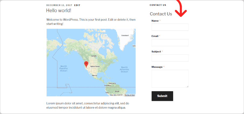Click the Message textarea resize handle

click(x=187, y=87)
